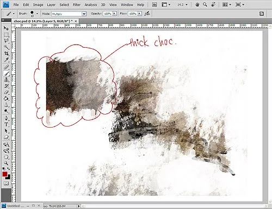272x209 pixels.
Task: Select the Paint Bucket tool
Action: 6,99
